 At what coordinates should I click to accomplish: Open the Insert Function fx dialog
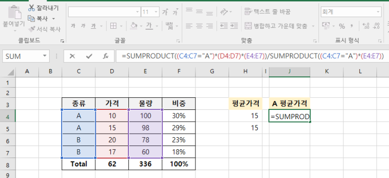[106, 56]
